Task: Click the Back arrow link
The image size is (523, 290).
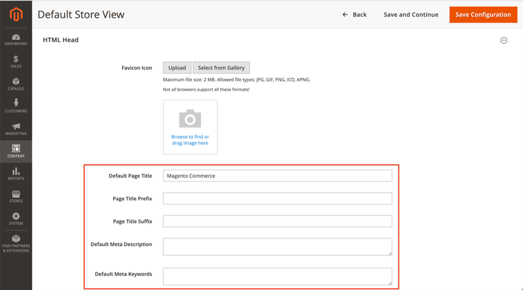Action: 354,15
